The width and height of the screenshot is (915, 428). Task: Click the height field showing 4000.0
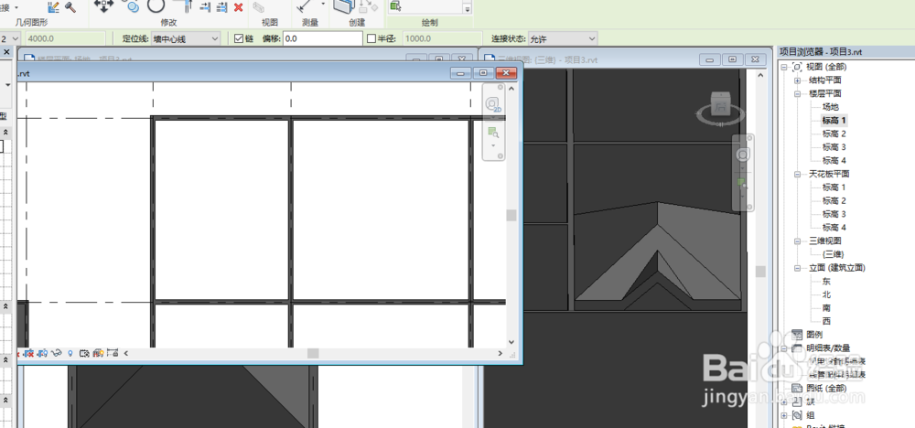coord(64,38)
